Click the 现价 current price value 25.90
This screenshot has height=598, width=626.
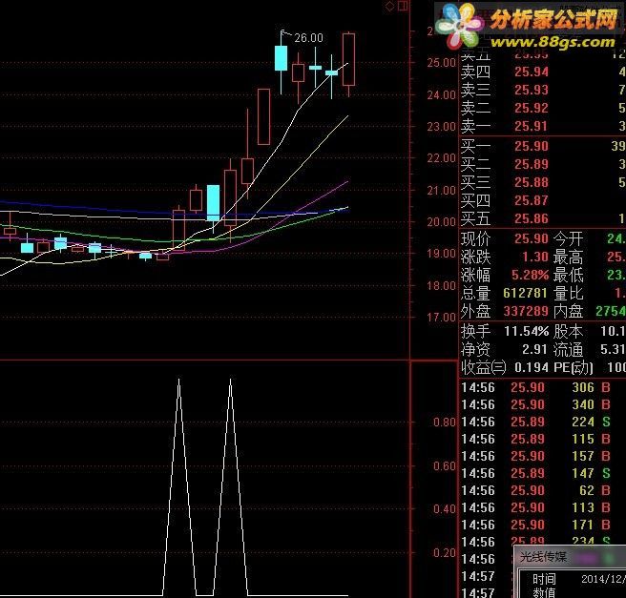pos(531,238)
